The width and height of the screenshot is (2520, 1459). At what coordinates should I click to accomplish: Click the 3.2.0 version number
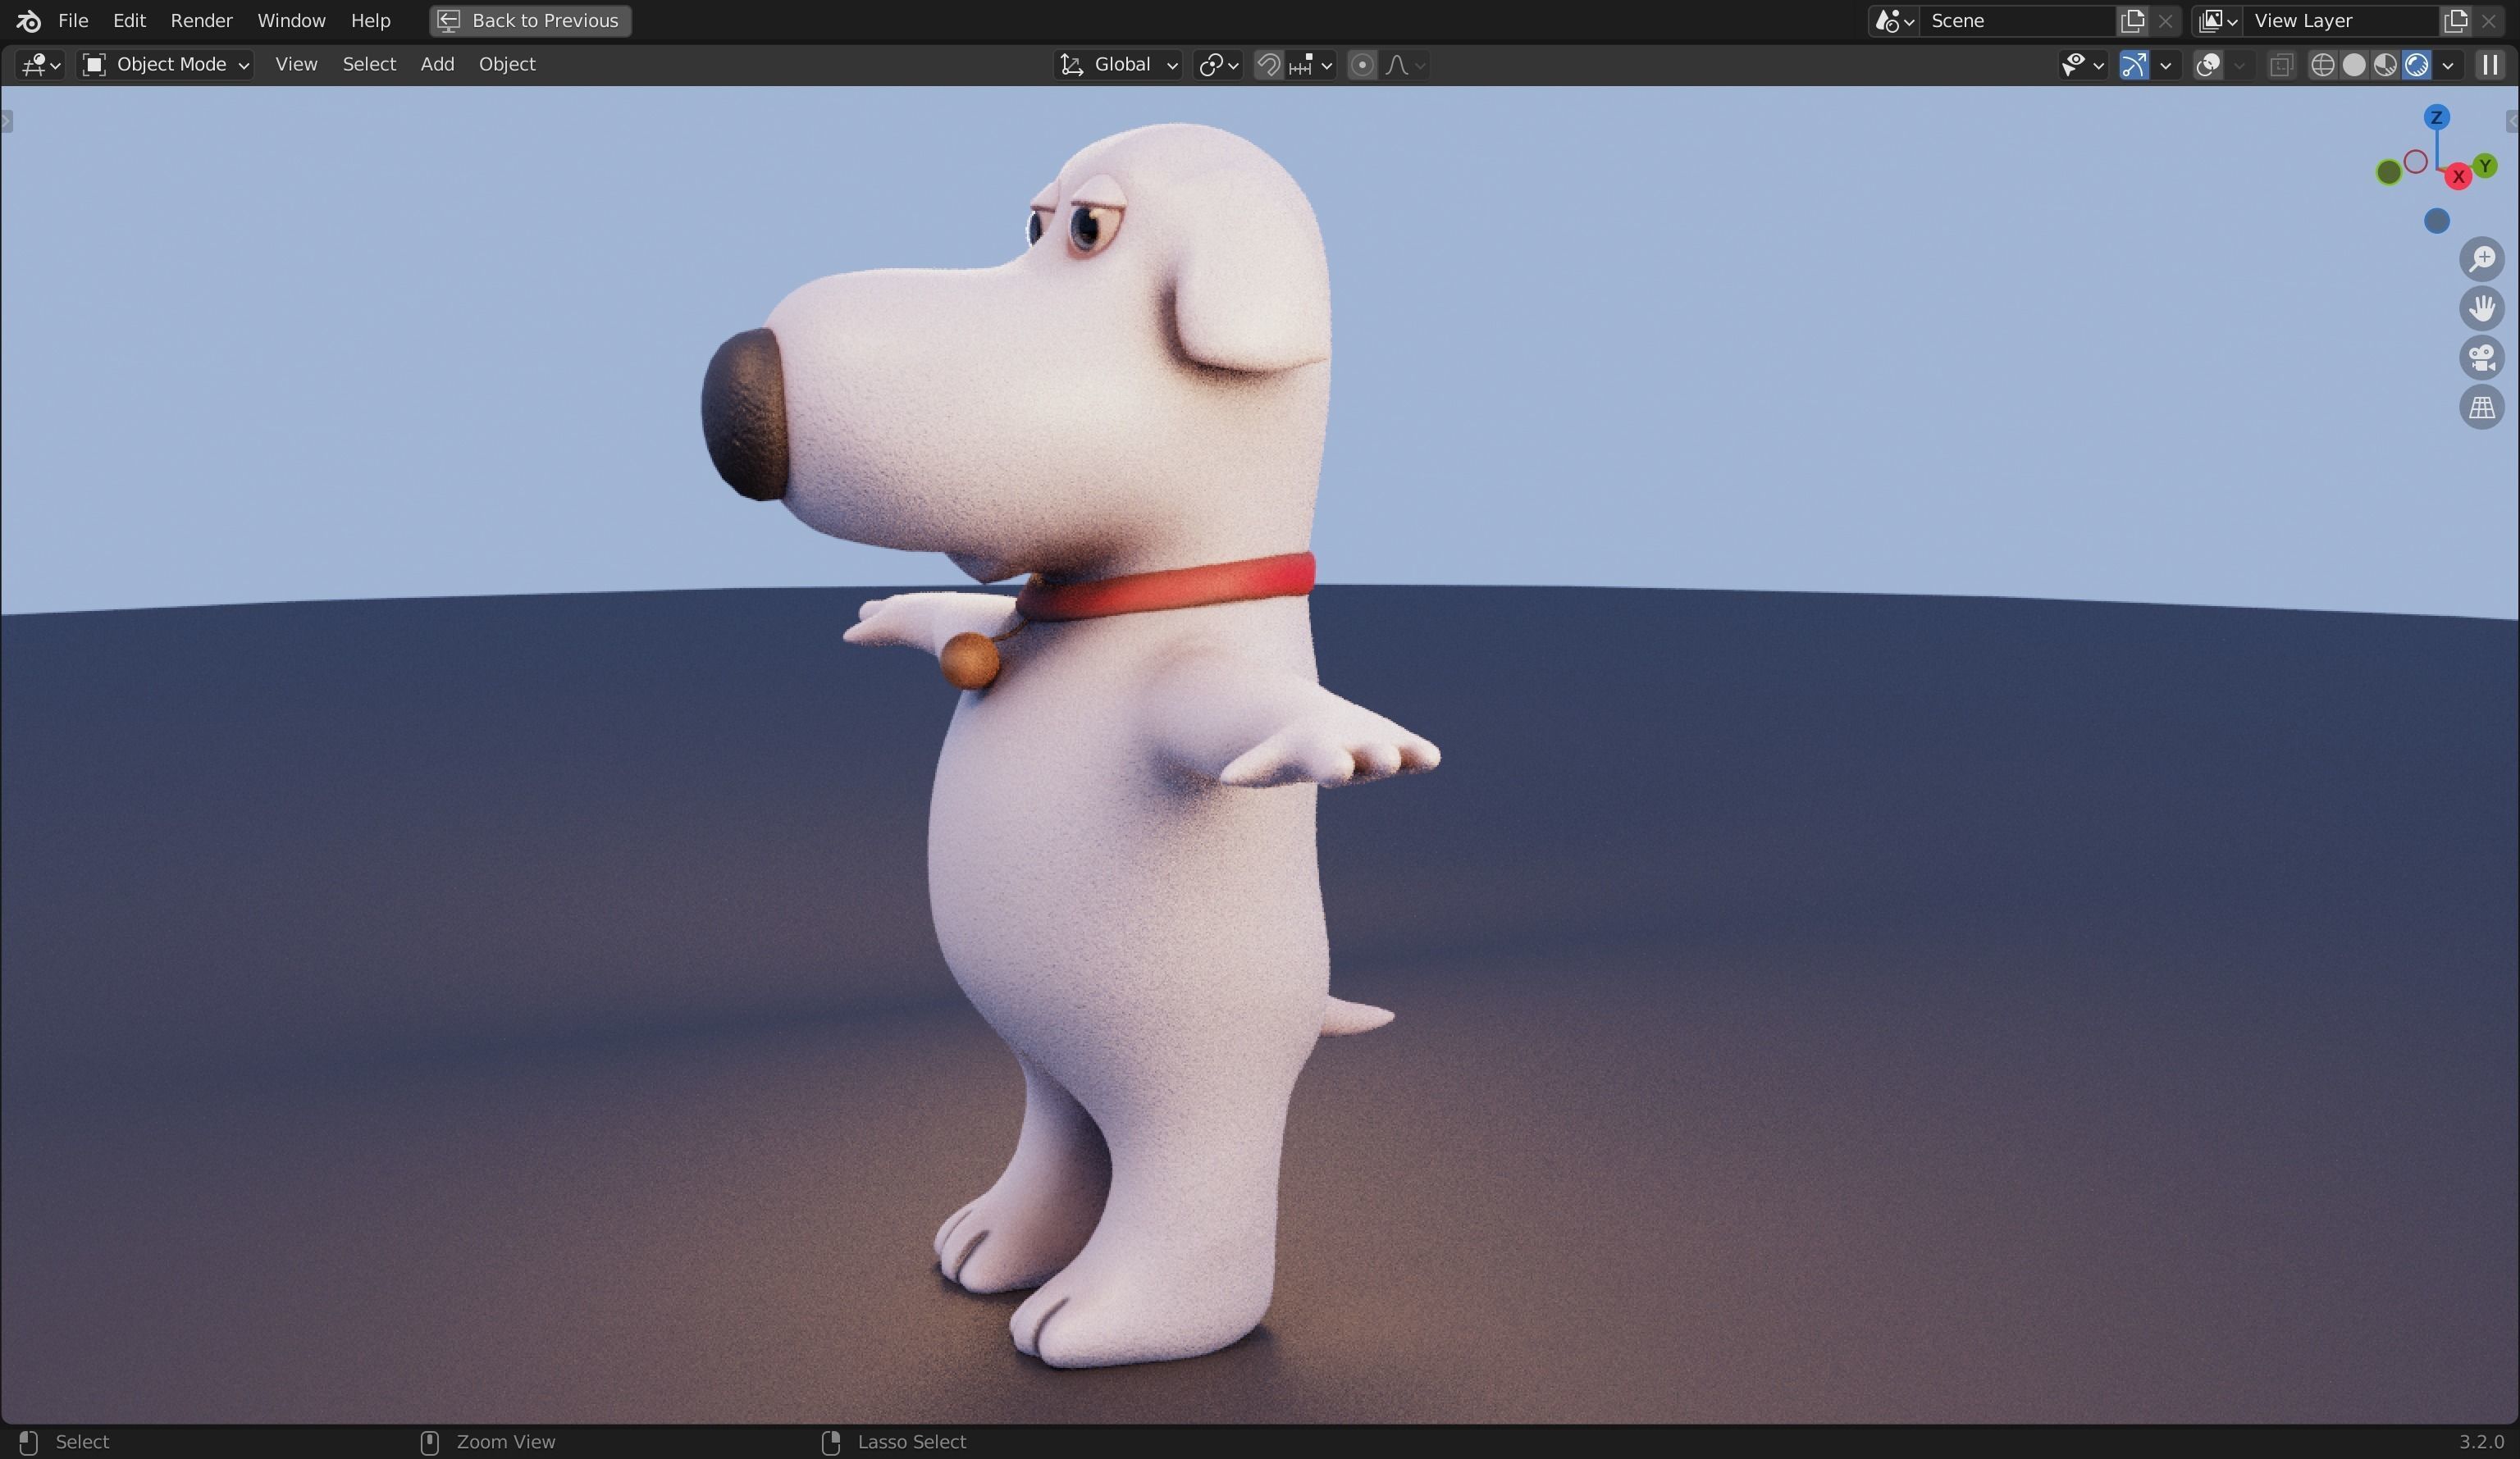click(x=2481, y=1442)
